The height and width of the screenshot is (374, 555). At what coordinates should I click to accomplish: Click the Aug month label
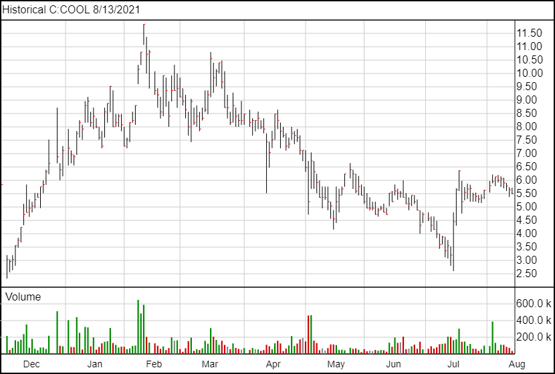517,364
